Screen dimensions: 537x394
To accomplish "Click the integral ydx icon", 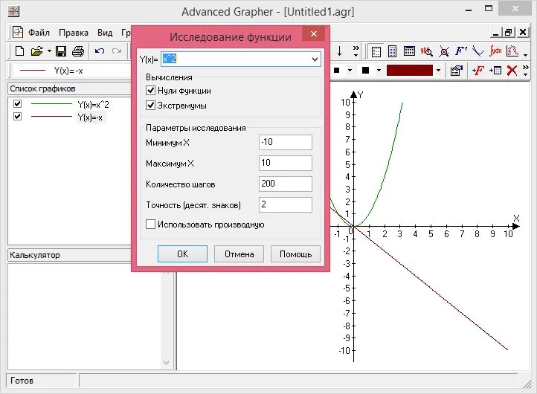I will click(495, 51).
